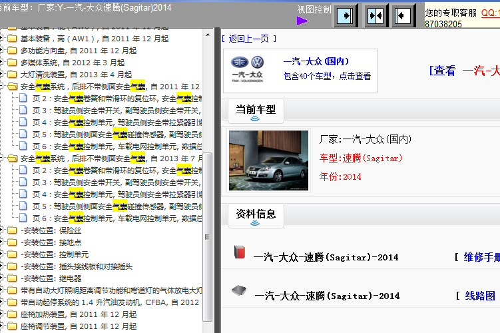Click the folder icon of 大灯清洗装置

[x=12, y=75]
